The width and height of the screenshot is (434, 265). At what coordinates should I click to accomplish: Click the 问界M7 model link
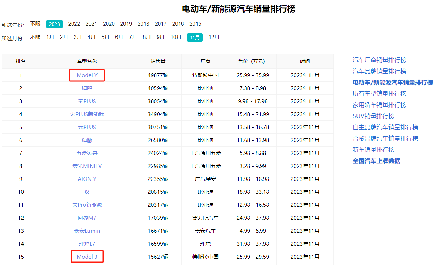click(x=87, y=218)
